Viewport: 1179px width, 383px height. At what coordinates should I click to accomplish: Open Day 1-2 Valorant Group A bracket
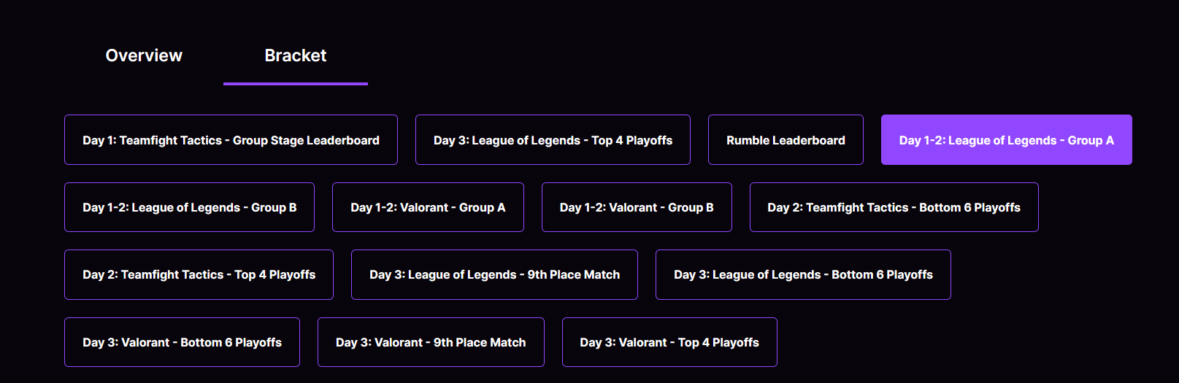[428, 207]
